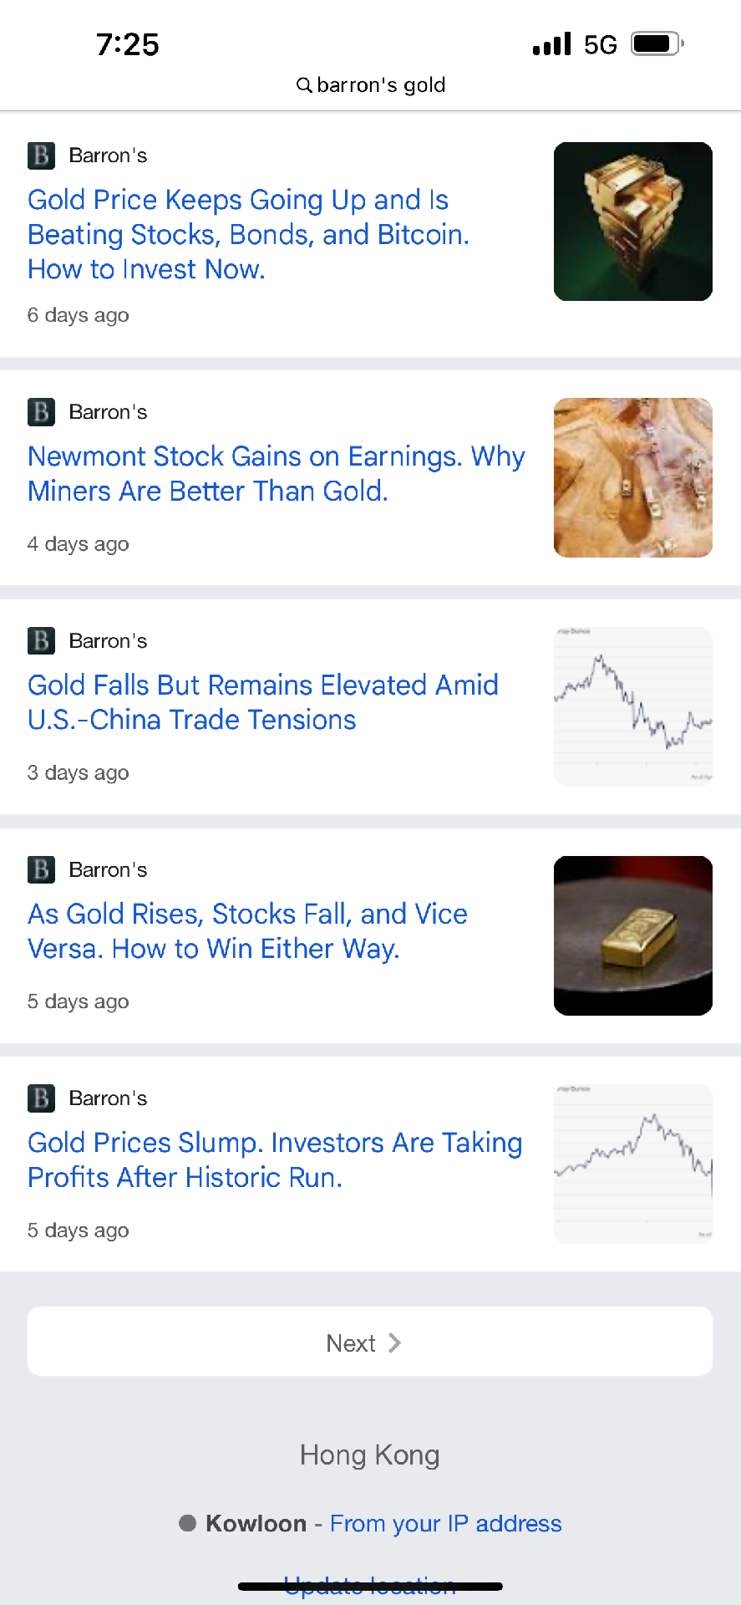
Task: Tap Barron's logo icon beside Newmont article
Action: pyautogui.click(x=41, y=412)
